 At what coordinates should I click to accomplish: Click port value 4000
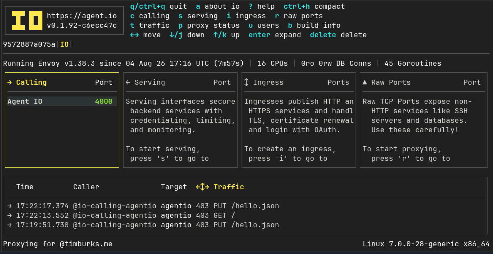point(104,102)
